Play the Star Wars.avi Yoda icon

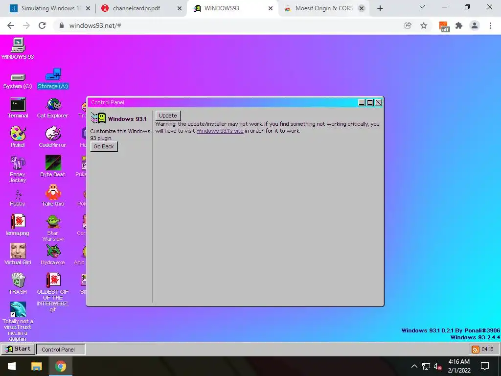point(53,228)
